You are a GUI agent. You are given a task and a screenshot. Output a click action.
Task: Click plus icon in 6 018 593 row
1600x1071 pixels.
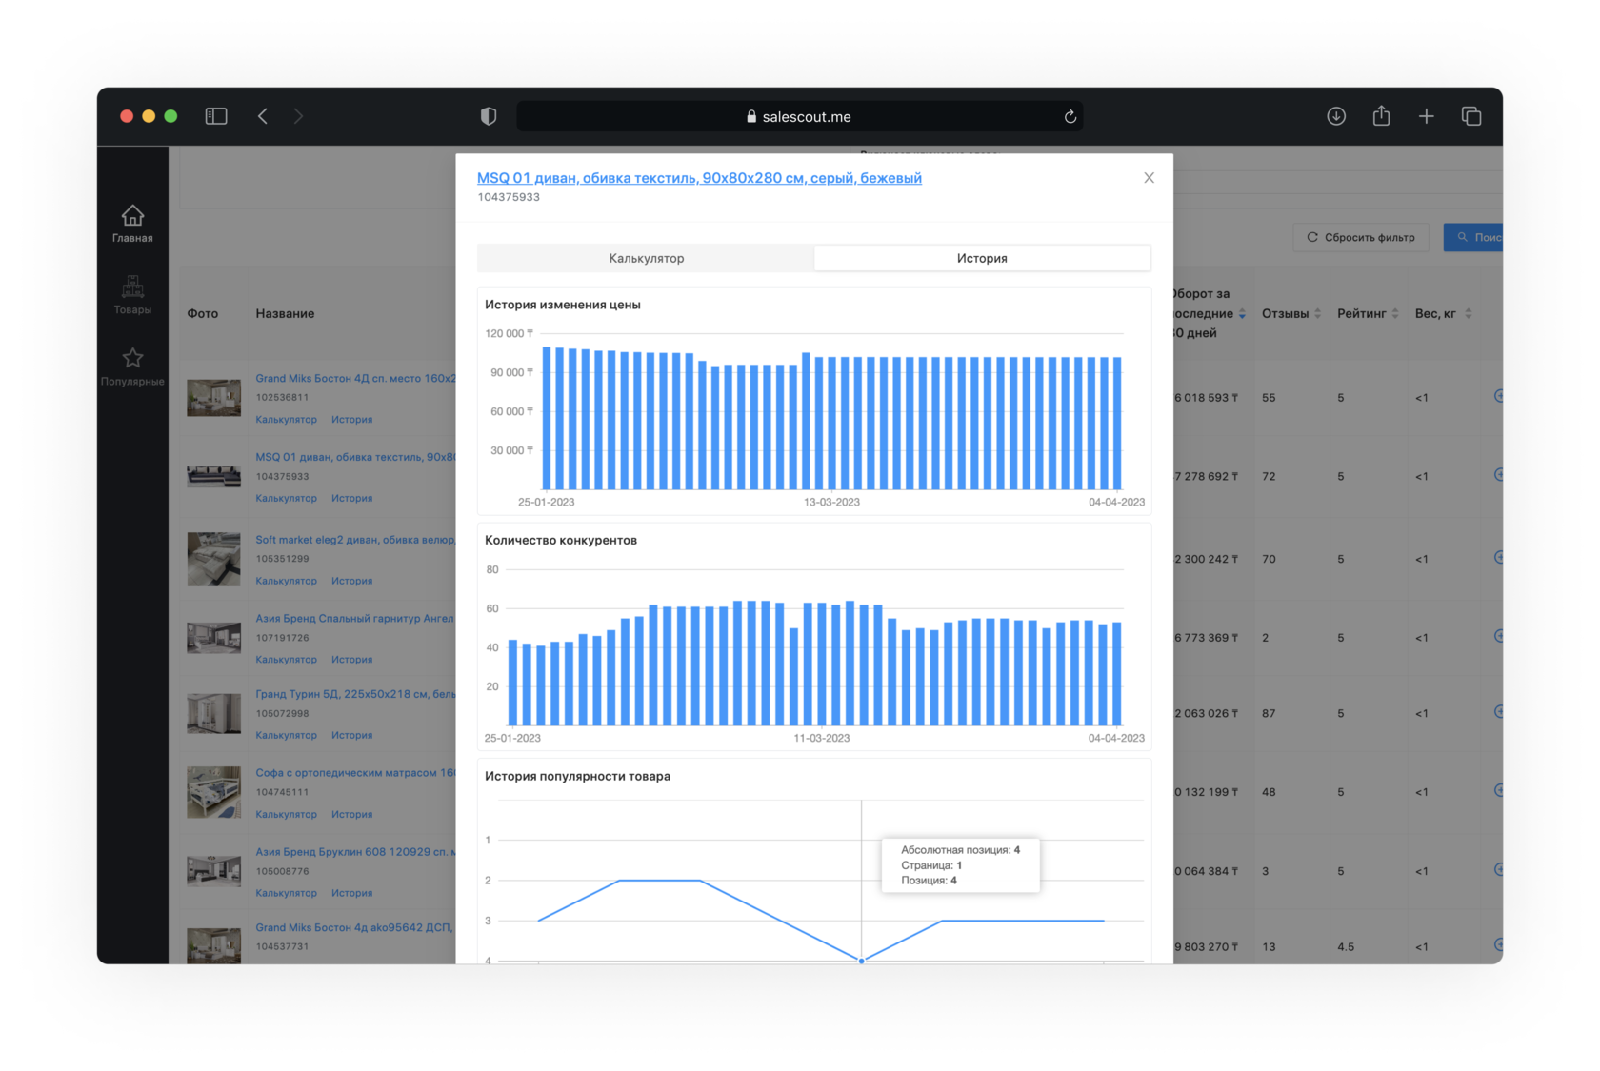pyautogui.click(x=1498, y=396)
